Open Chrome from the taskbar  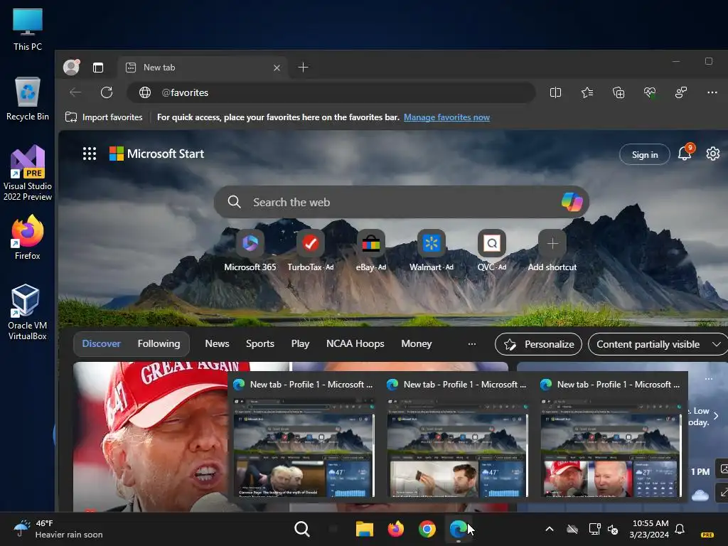[x=427, y=529]
